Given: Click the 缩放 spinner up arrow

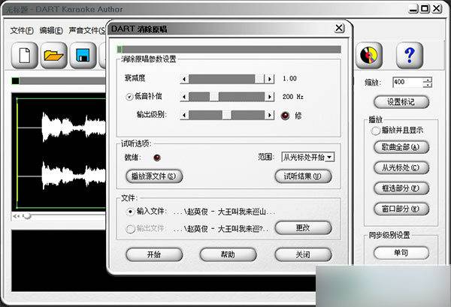Looking at the screenshot, I should [x=428, y=80].
